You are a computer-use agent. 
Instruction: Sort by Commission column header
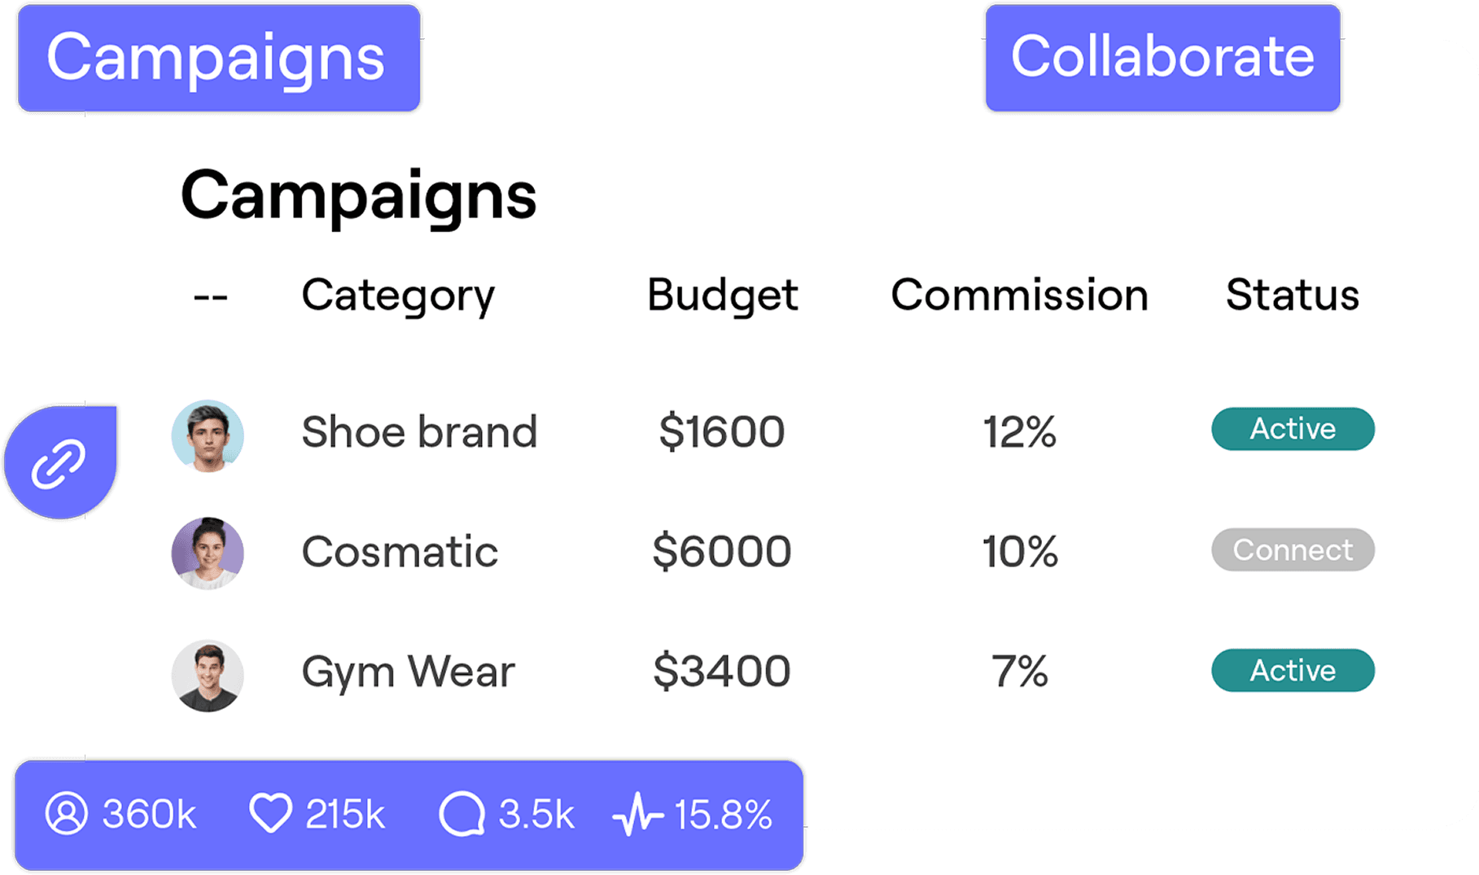point(1019,295)
